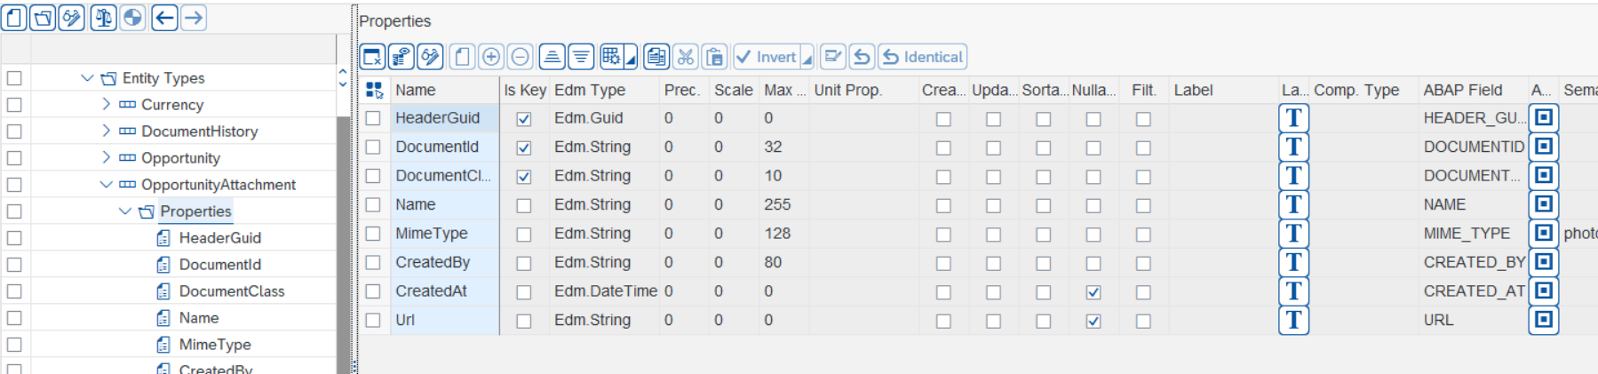1598x374 pixels.
Task: Click the Append Row plus icon
Action: click(x=491, y=57)
